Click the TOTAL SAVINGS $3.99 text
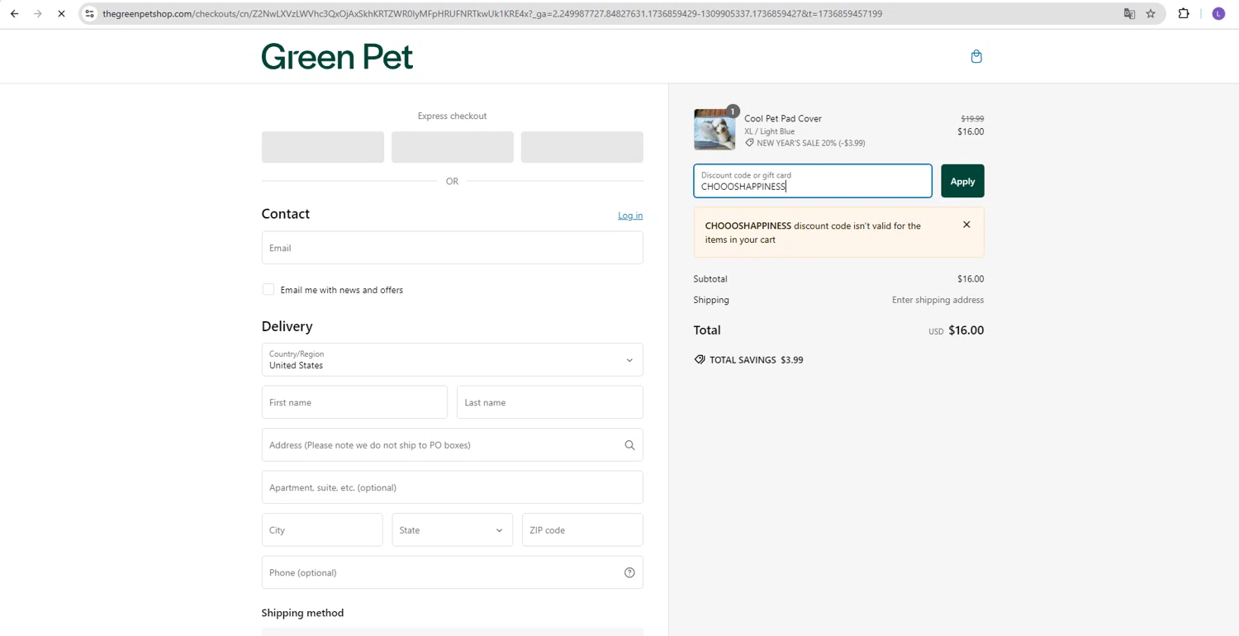Screen dimensions: 1239x636 click(757, 360)
